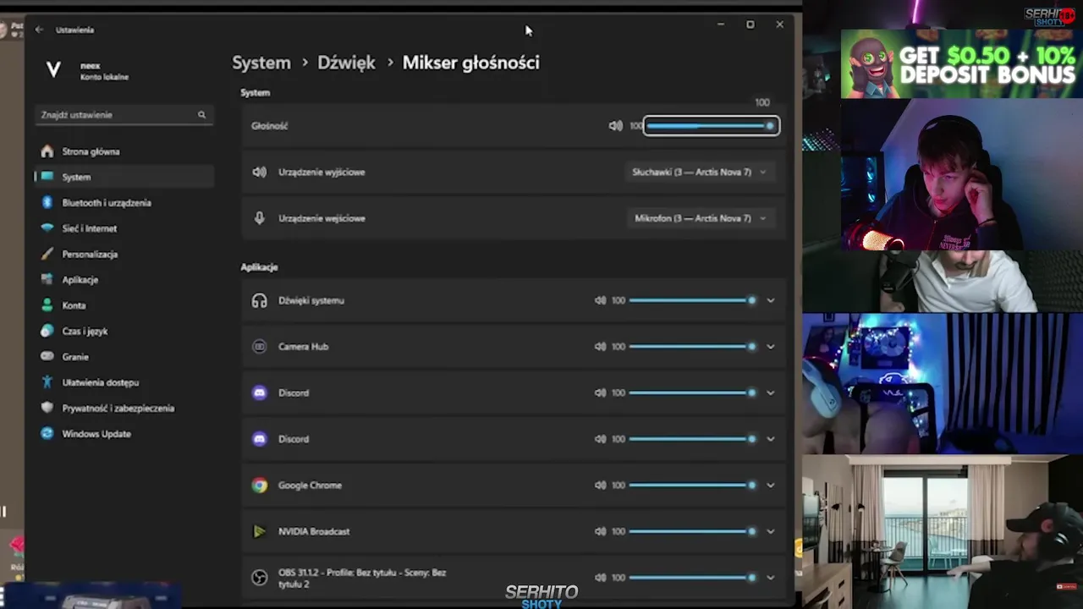1083x609 pixels.
Task: Expand NVIDIA Broadcast row chevron
Action: 770,532
